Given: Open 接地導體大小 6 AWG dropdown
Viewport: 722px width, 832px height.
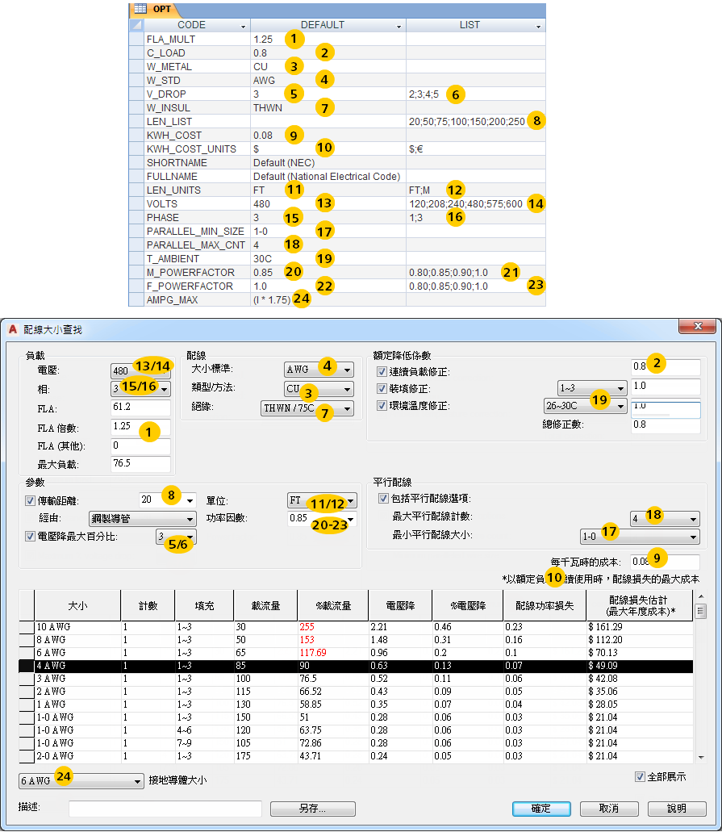Looking at the screenshot, I should click(x=81, y=781).
